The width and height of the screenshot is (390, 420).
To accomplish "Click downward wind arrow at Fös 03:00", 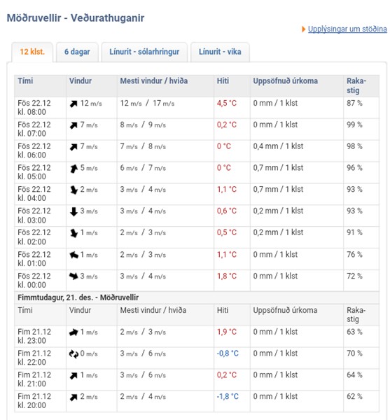I will (74, 211).
